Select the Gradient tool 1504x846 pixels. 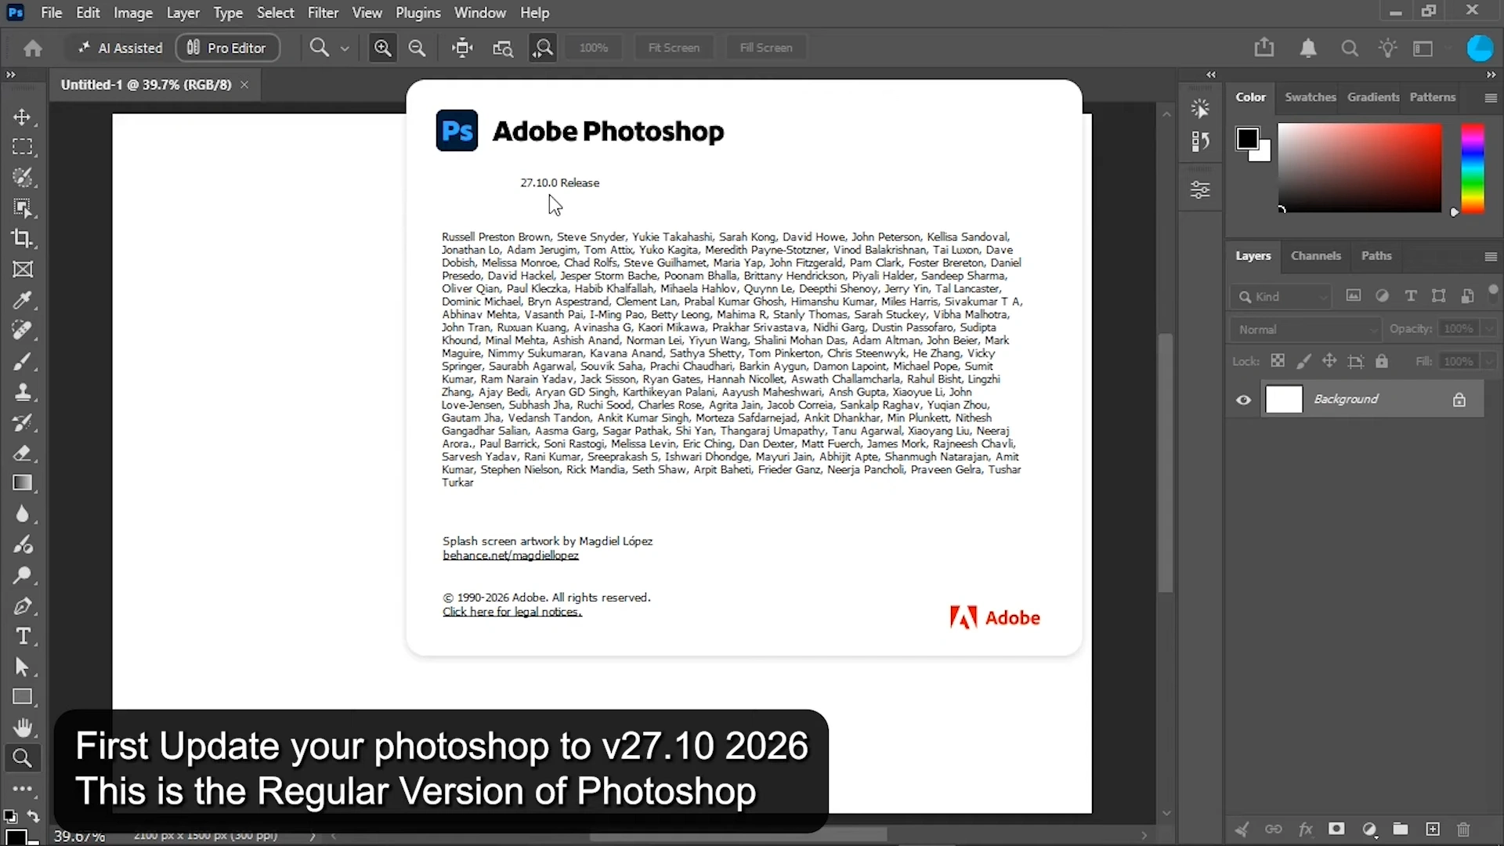click(x=22, y=483)
